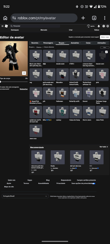Screen dimensions: 110x244
Task: Click the Pesquisar search field
Action: point(35,26)
